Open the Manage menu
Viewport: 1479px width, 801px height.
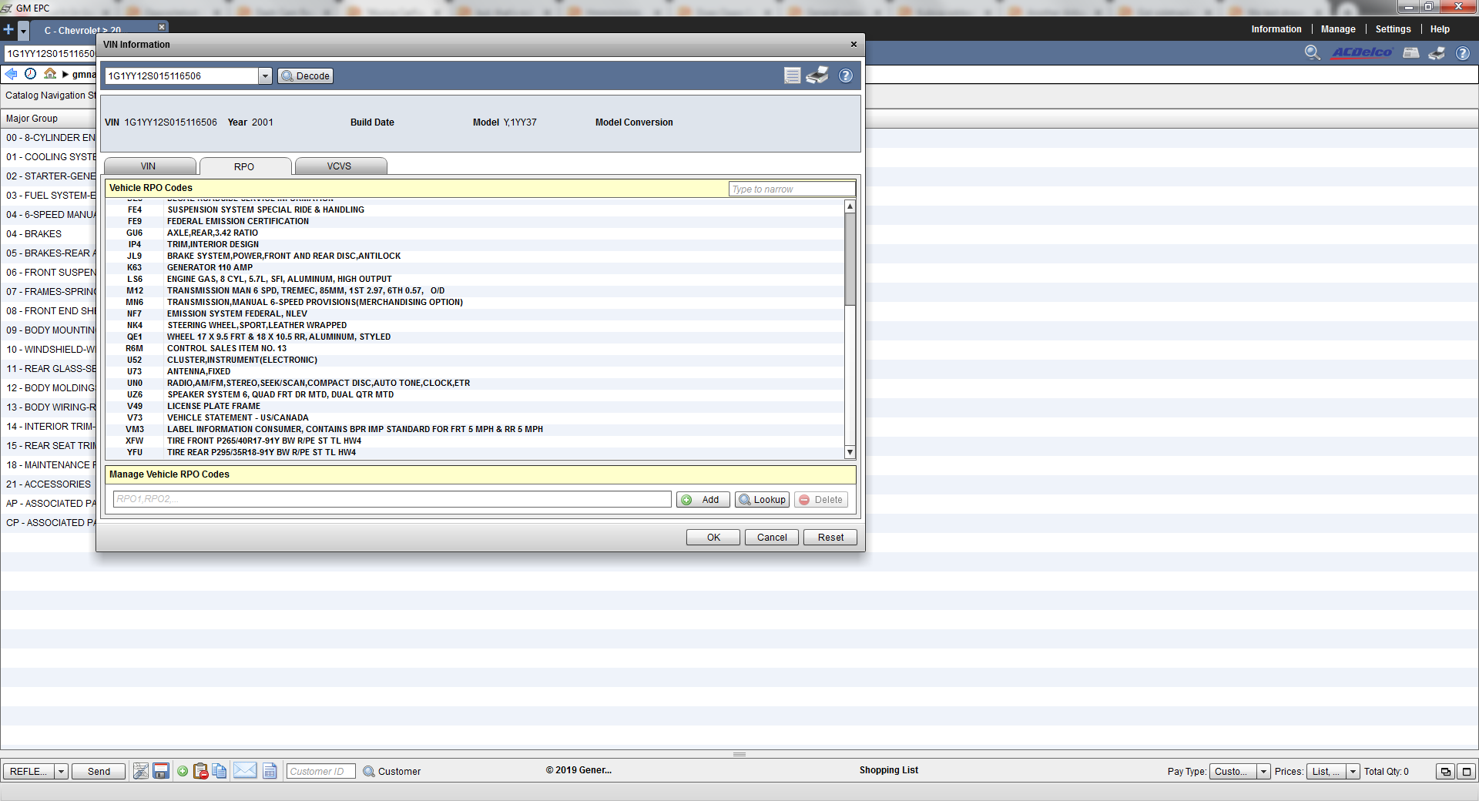(x=1338, y=29)
